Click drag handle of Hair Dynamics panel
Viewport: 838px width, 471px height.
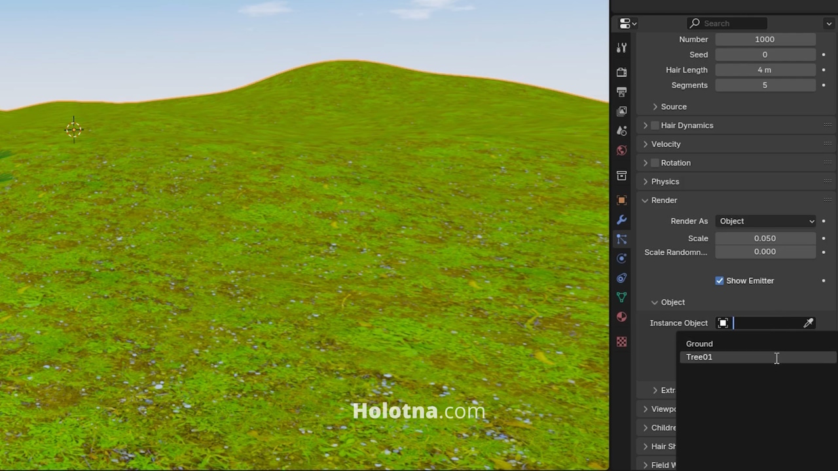click(828, 125)
